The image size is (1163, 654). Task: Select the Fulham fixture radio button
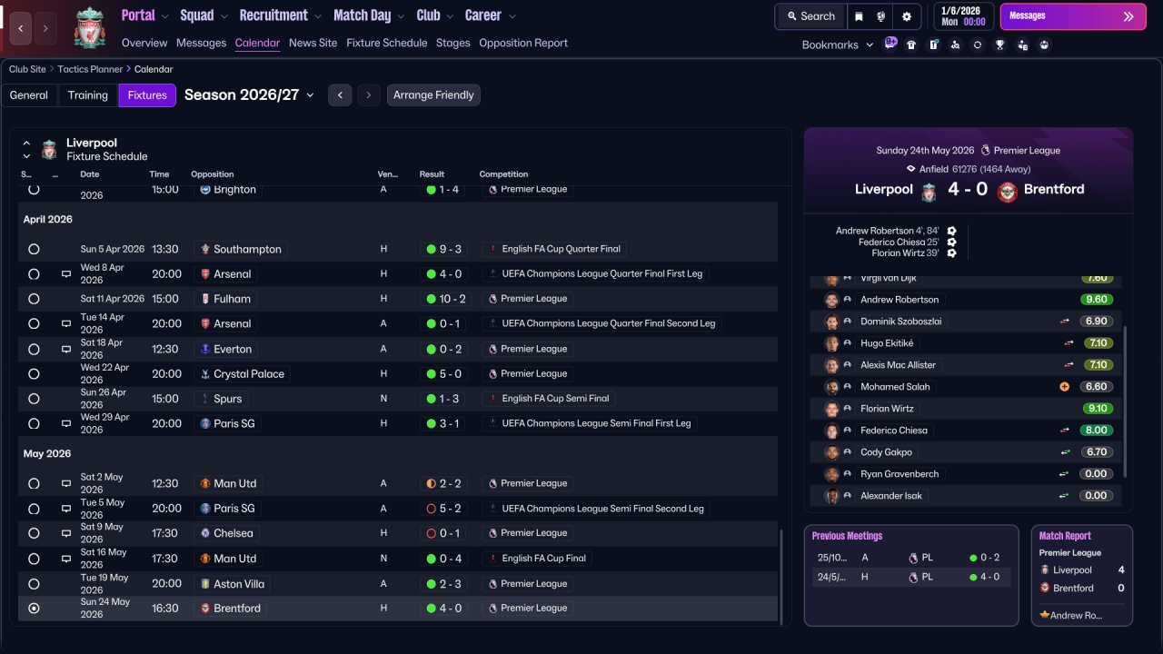click(x=34, y=299)
